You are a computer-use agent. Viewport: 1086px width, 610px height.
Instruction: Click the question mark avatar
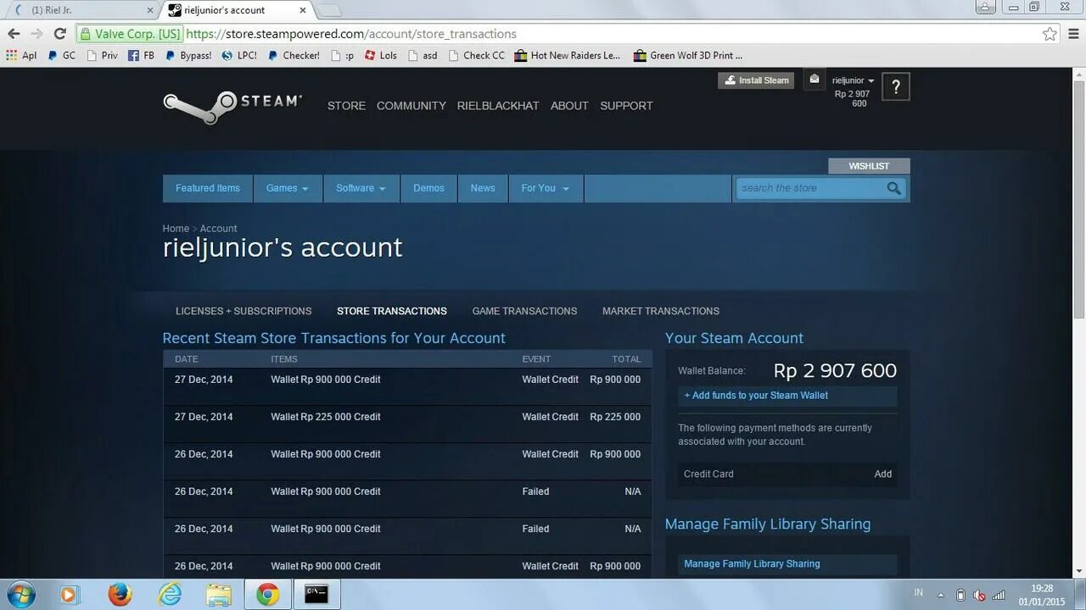(896, 86)
